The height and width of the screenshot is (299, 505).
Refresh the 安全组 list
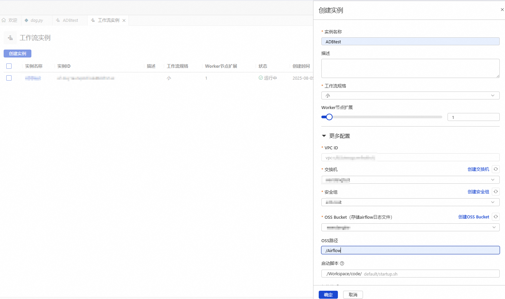coord(496,192)
